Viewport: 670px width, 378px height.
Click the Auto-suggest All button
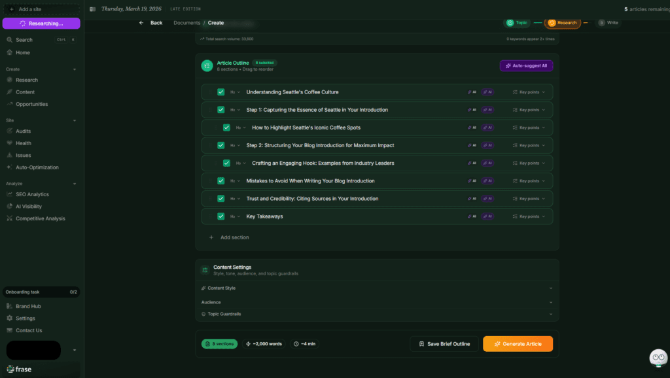click(x=526, y=65)
